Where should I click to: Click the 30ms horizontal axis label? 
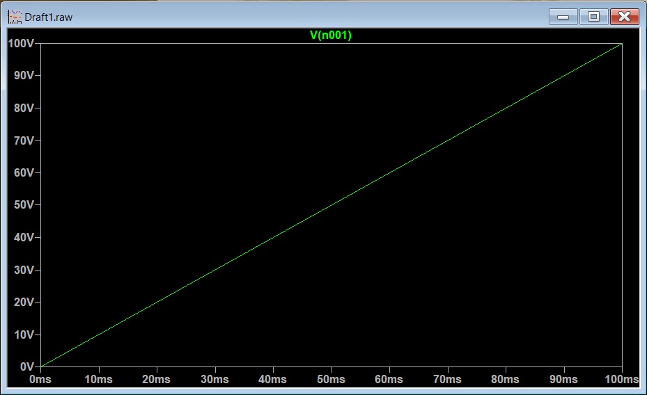pyautogui.click(x=215, y=379)
